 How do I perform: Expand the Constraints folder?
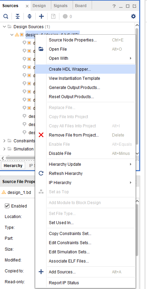tap(4, 141)
